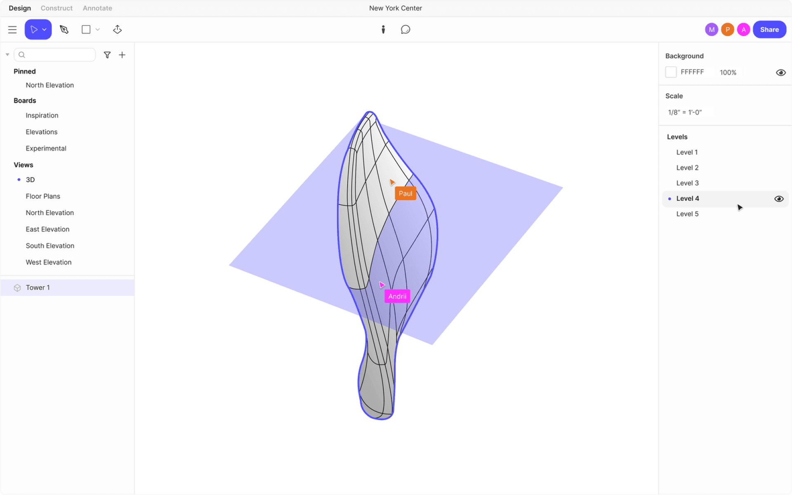Open the shape tool dropdown chevron
Screen dimensions: 792x495
[98, 30]
